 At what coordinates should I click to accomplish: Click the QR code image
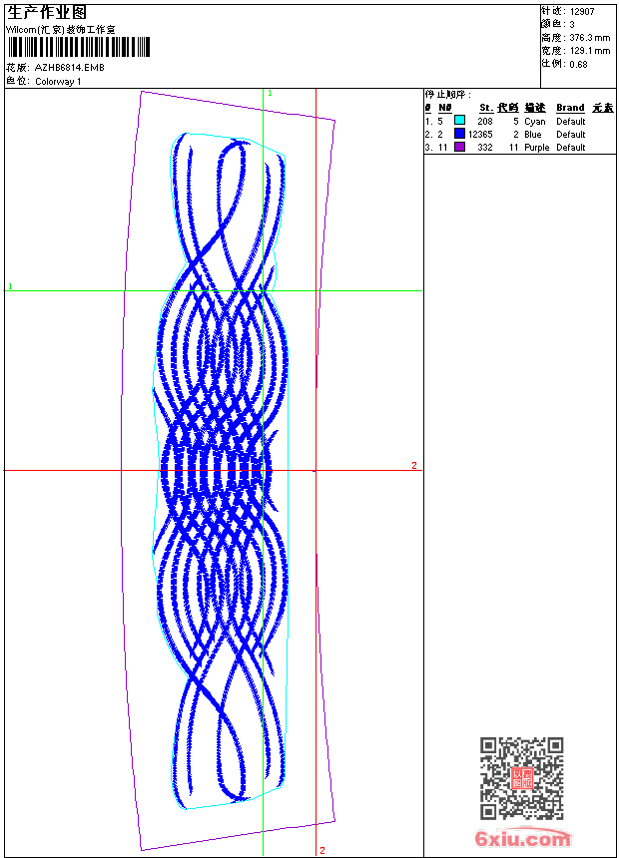521,777
